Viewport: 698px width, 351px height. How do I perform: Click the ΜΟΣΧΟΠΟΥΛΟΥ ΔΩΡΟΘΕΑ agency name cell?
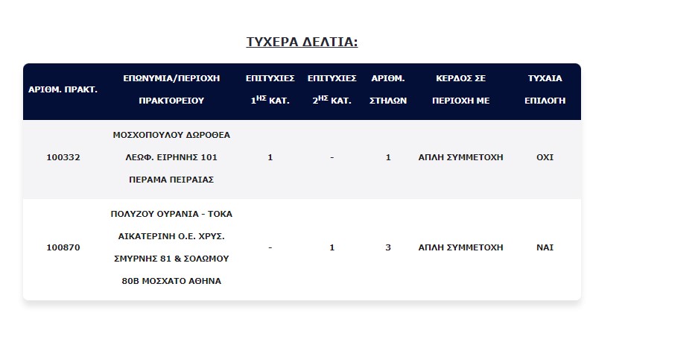172,157
